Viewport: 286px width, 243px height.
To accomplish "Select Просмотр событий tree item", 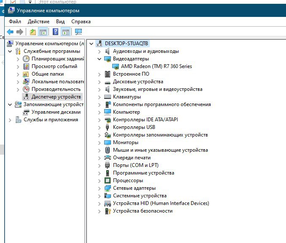I will (x=54, y=66).
